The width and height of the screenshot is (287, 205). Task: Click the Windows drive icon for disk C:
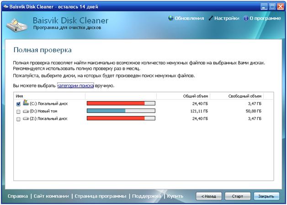26,103
